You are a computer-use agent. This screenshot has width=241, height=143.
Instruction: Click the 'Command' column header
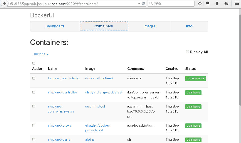[136, 68]
